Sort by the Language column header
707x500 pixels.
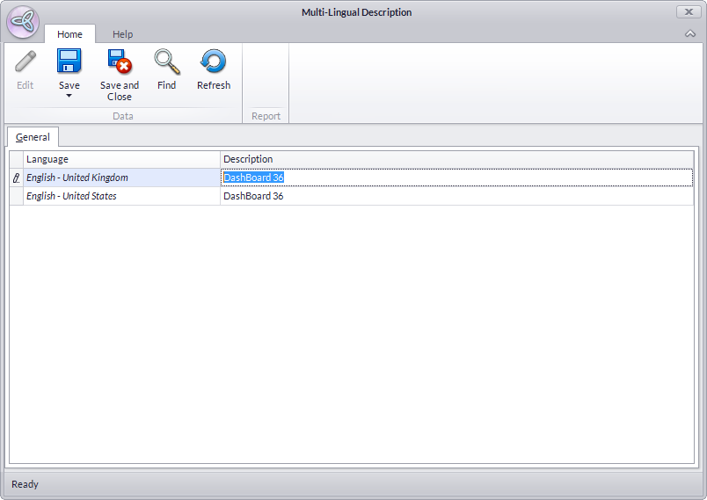tap(121, 159)
